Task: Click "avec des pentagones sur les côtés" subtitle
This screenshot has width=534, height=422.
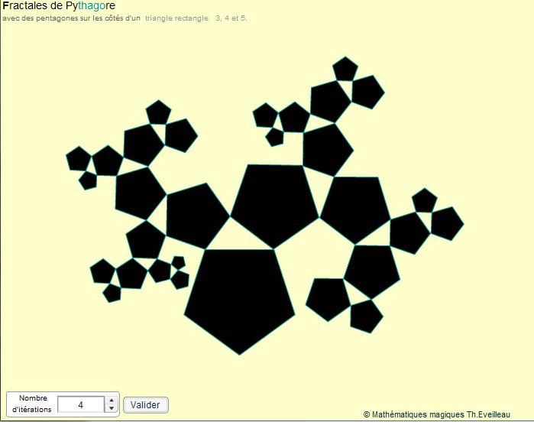Action: point(71,18)
